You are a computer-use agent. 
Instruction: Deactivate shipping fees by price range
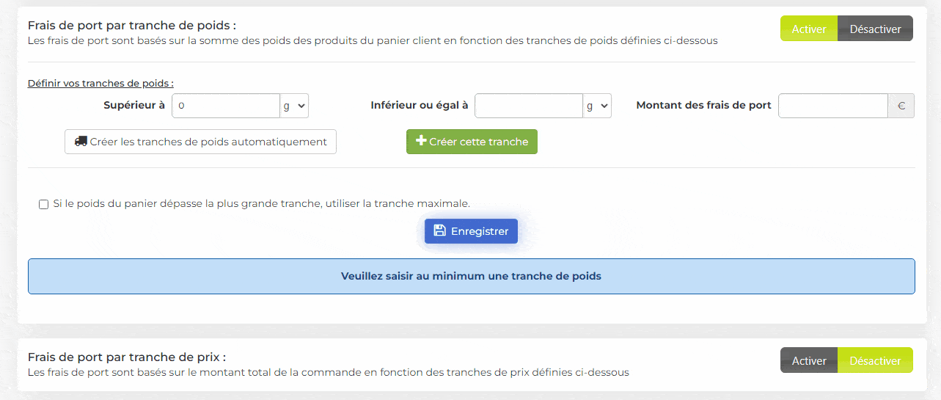point(875,360)
